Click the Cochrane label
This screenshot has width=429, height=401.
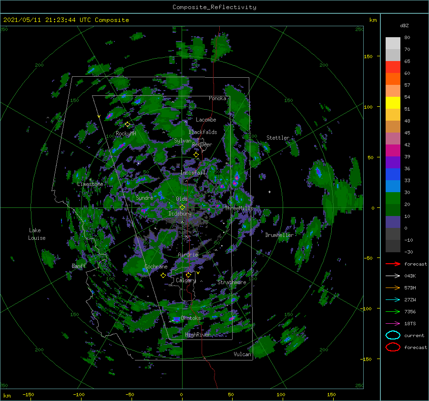tap(156, 267)
